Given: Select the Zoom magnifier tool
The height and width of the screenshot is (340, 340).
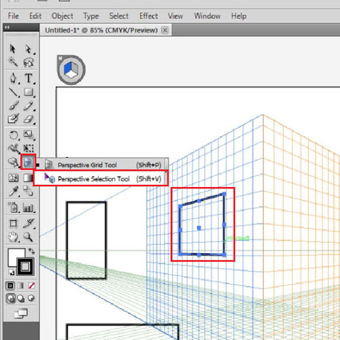Looking at the screenshot, I should (28, 237).
